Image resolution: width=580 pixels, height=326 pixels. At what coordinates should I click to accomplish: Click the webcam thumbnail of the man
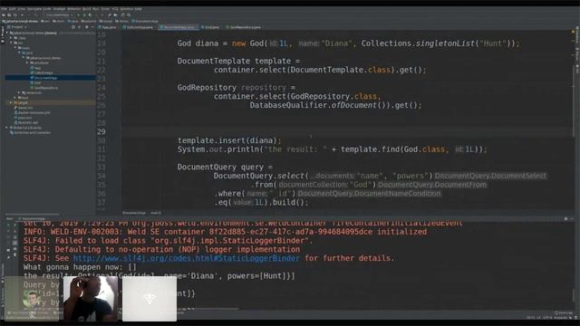[91, 299]
